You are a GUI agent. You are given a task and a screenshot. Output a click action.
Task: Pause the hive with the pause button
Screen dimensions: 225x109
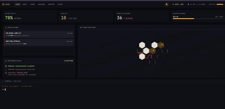pyautogui.click(x=166, y=4)
